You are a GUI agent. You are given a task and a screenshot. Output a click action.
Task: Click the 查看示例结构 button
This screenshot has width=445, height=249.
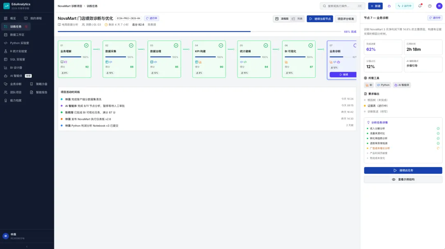pyautogui.click(x=403, y=179)
